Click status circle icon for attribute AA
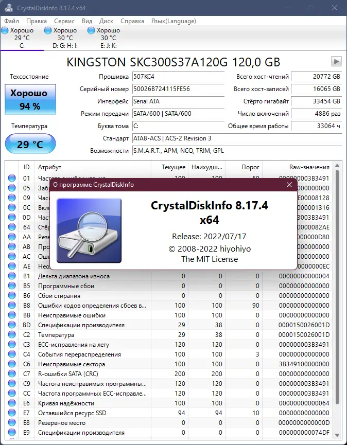347x445 pixels. 12,237
